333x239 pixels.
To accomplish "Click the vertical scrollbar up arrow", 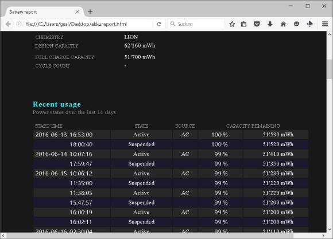I will pyautogui.click(x=330, y=34).
